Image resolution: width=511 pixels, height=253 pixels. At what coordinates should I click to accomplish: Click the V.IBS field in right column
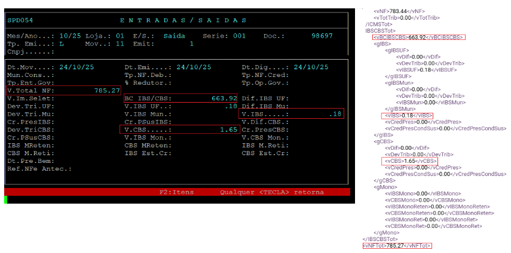[x=291, y=114]
